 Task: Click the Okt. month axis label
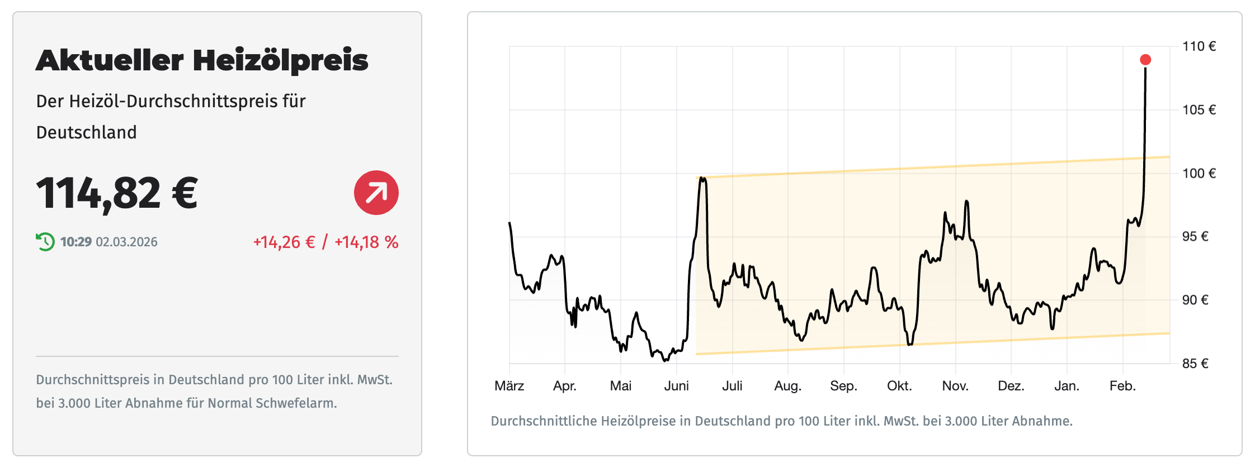pyautogui.click(x=899, y=386)
